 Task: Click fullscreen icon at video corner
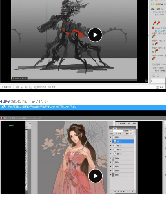pyautogui.click(x=146, y=81)
